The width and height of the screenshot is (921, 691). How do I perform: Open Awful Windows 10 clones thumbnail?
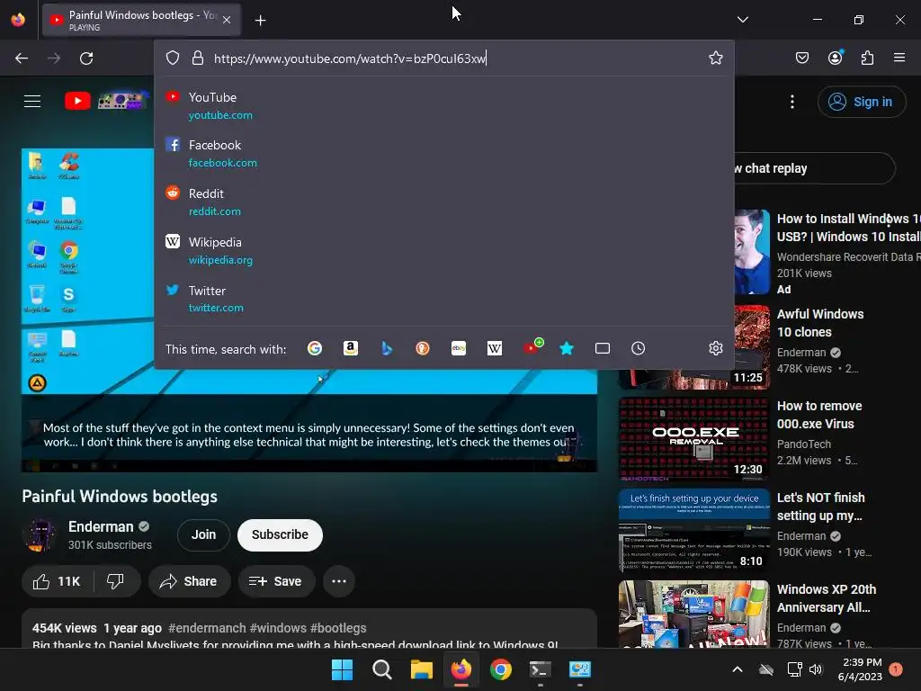pyautogui.click(x=694, y=347)
